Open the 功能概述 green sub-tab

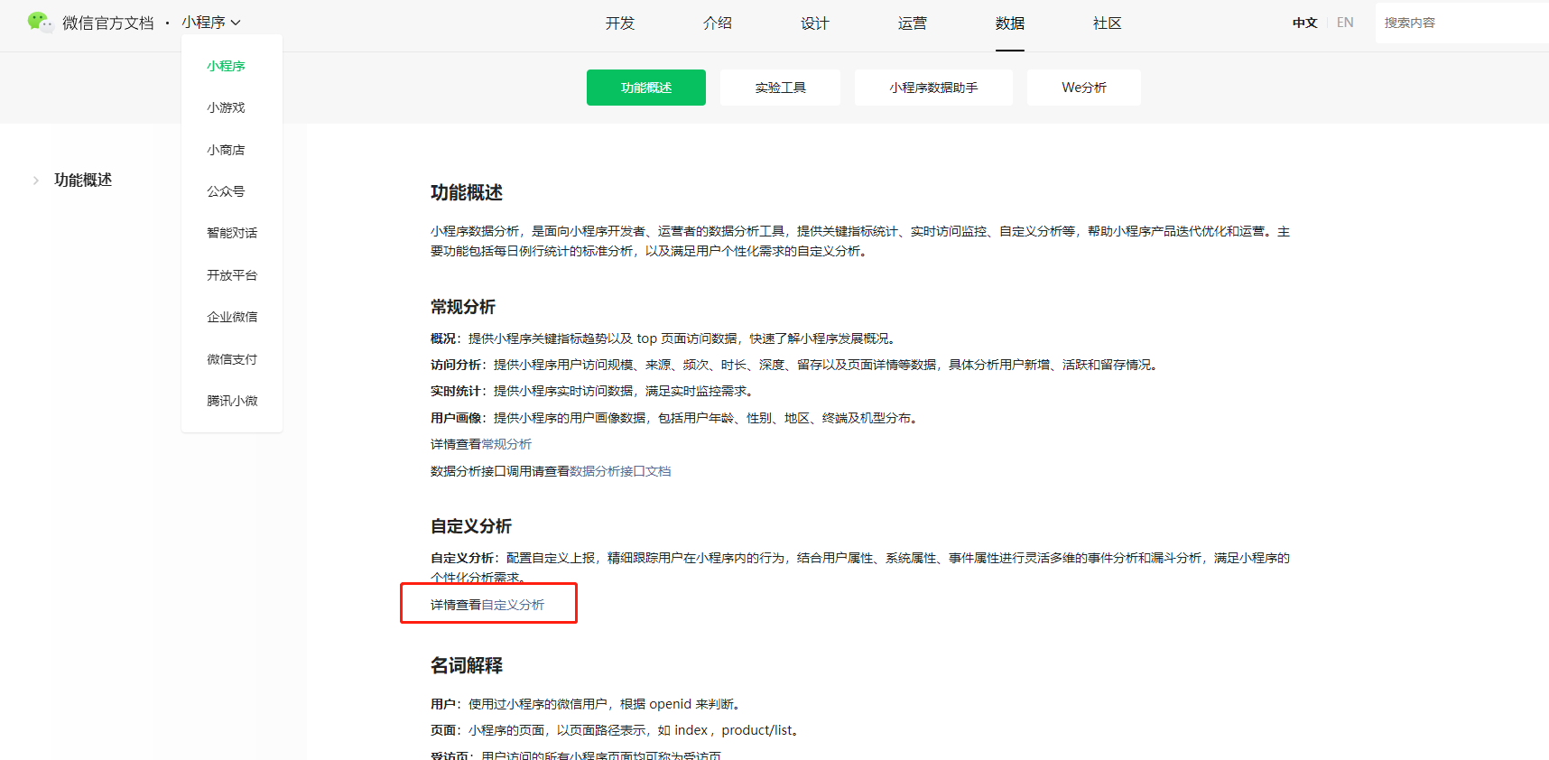(x=646, y=88)
